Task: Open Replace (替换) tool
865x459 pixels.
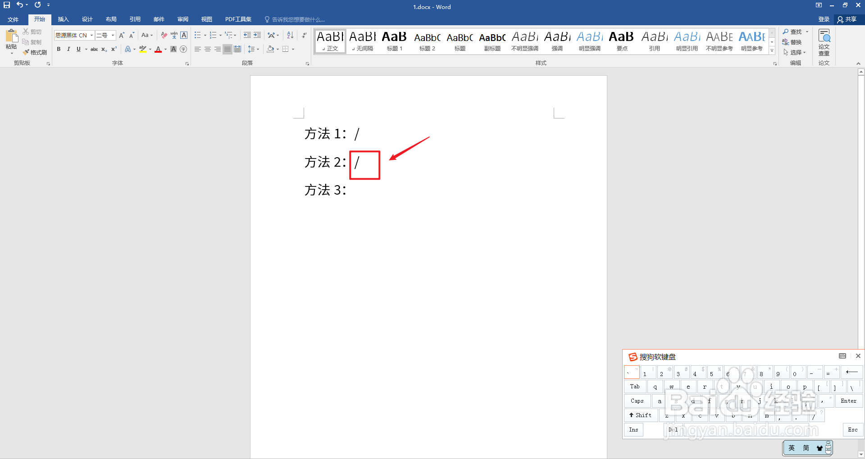Action: click(792, 42)
